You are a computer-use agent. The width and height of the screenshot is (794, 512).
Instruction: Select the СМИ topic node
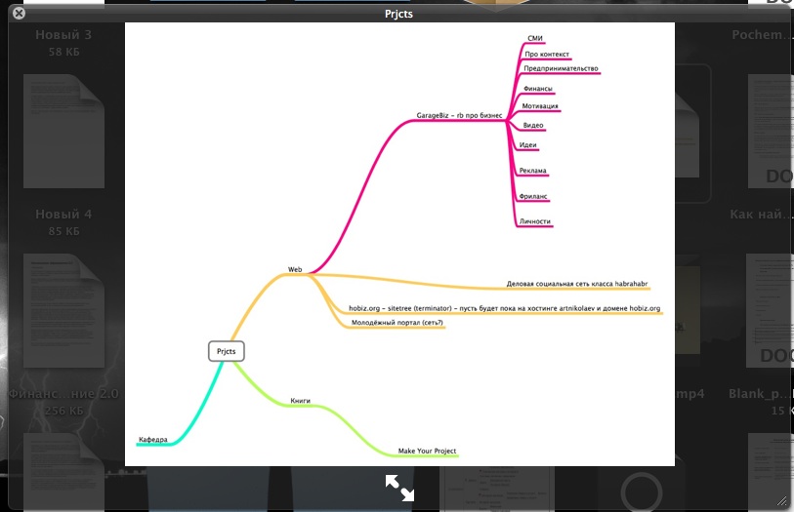pyautogui.click(x=534, y=38)
